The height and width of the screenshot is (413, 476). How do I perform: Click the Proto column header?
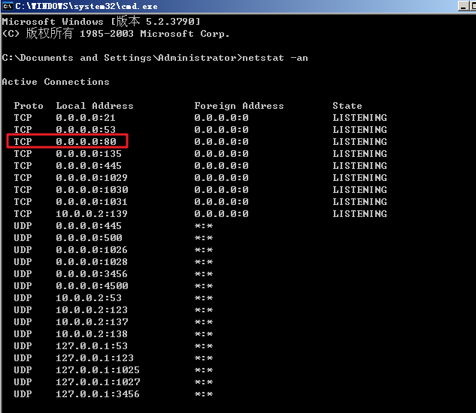[29, 106]
